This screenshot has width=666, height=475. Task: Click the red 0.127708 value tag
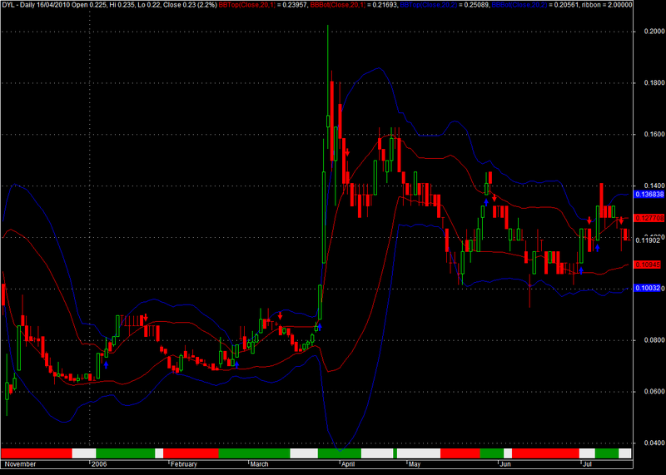click(649, 218)
